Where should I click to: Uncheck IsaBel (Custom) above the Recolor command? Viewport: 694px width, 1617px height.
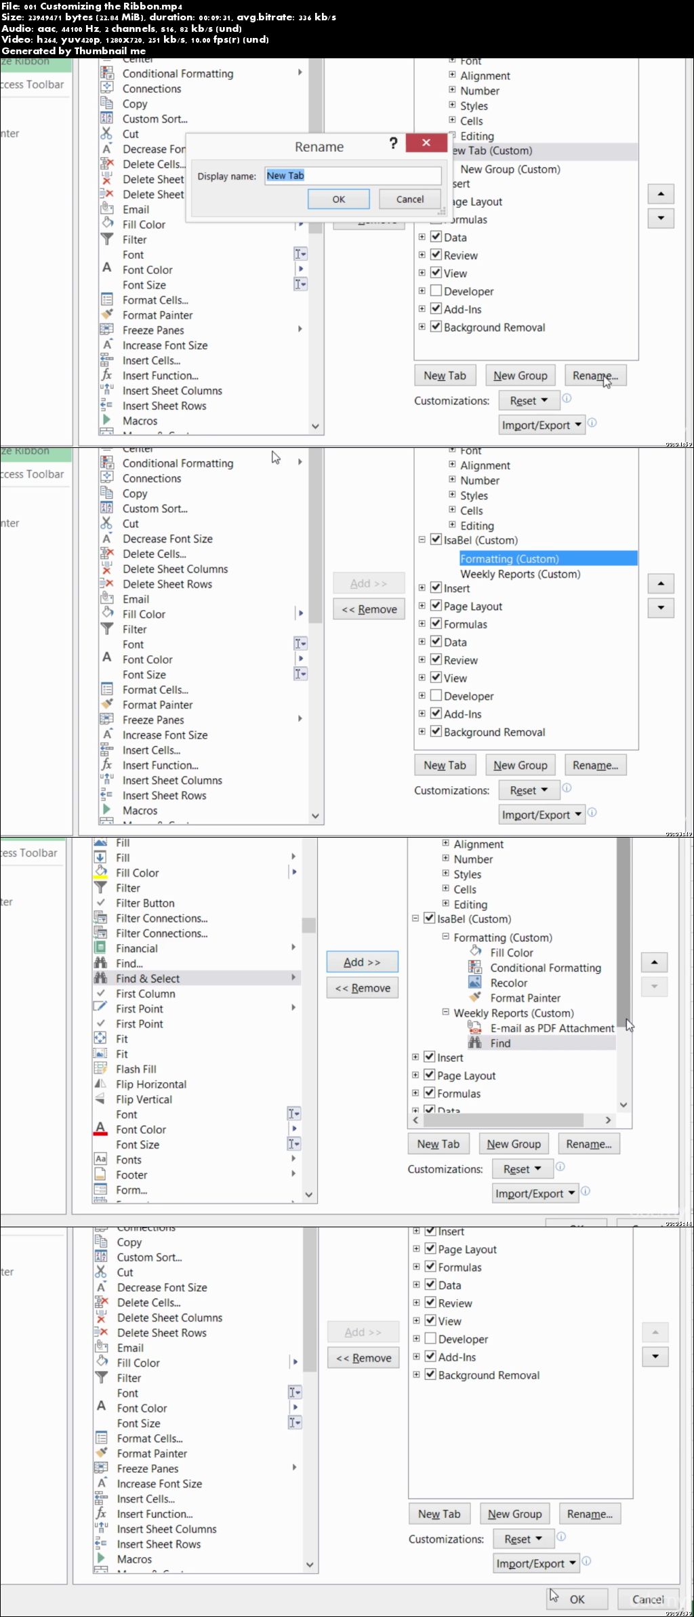[x=430, y=918]
